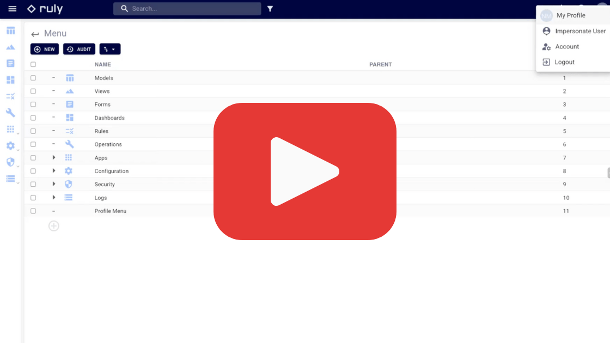Screen dimensions: 610x343
Task: Open the search filter funnel
Action: tap(270, 9)
